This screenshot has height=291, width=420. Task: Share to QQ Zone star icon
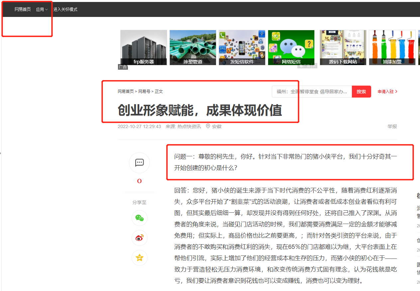pos(139,258)
